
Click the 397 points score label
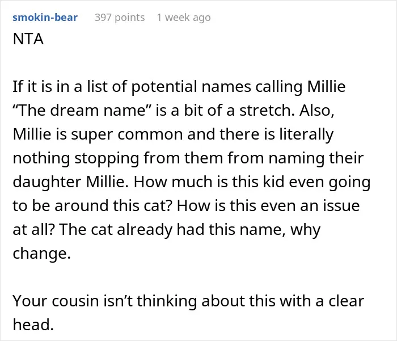click(120, 18)
